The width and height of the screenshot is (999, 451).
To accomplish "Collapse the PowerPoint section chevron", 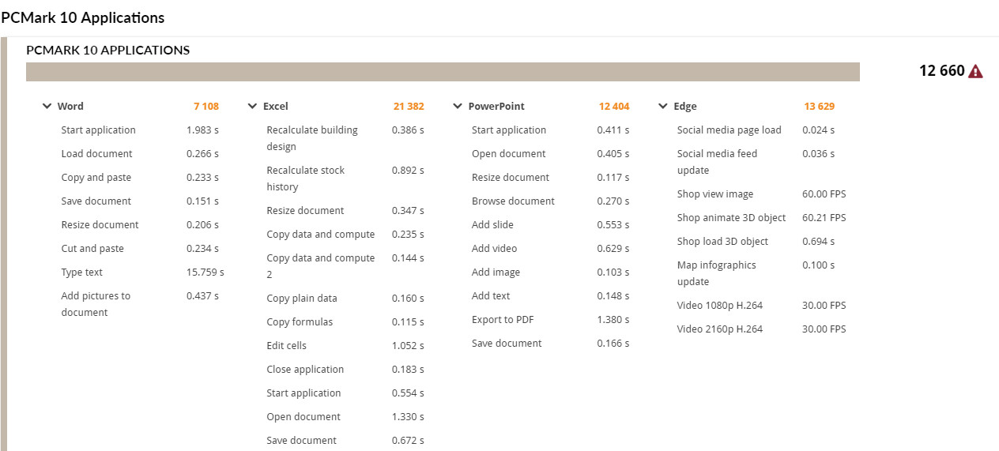I will click(458, 106).
